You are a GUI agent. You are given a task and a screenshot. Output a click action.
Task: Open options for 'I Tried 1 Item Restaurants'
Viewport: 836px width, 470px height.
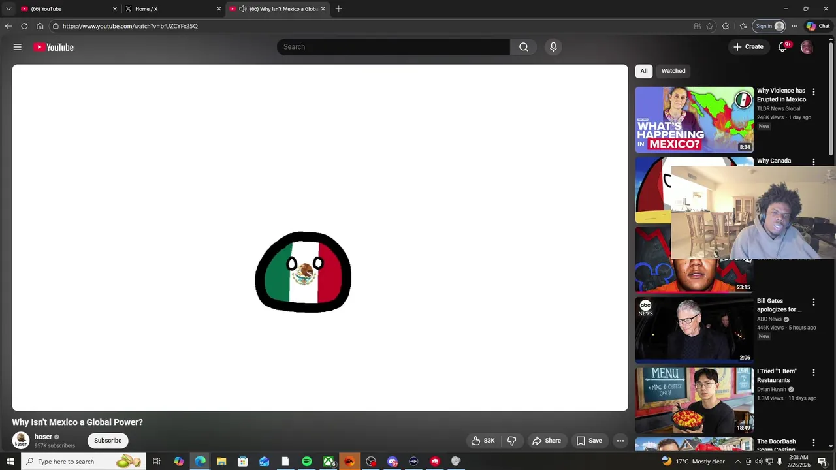(814, 373)
